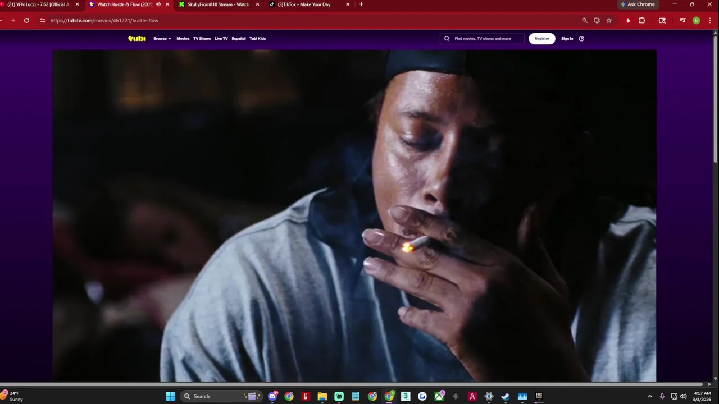719x404 pixels.
Task: Bookmark this page with the star icon
Action: pos(609,20)
